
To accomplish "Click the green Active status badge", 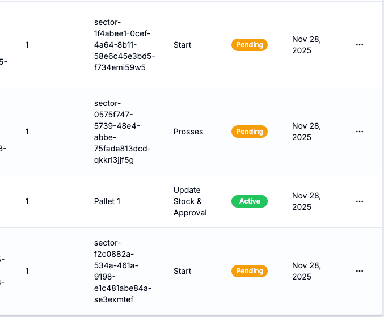I will pyautogui.click(x=249, y=201).
